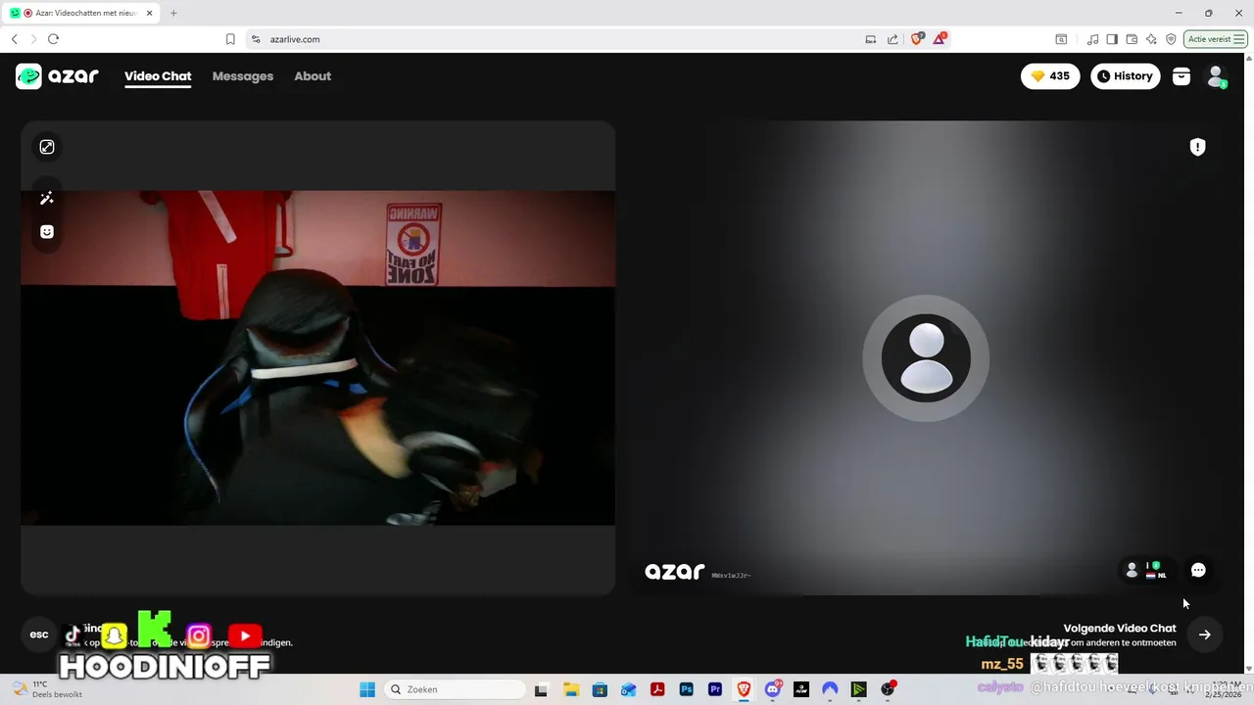Viewport: 1254px width, 705px height.
Task: Click partner's placeholder avatar in video
Action: coord(926,358)
